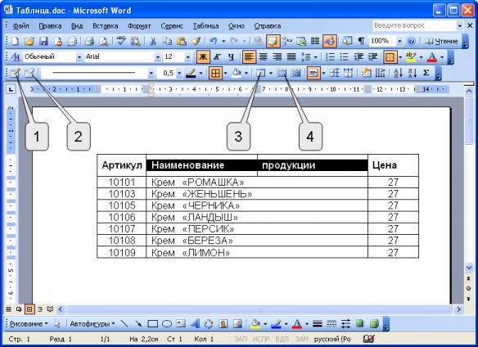Toggle Bold formatting button

(203, 57)
